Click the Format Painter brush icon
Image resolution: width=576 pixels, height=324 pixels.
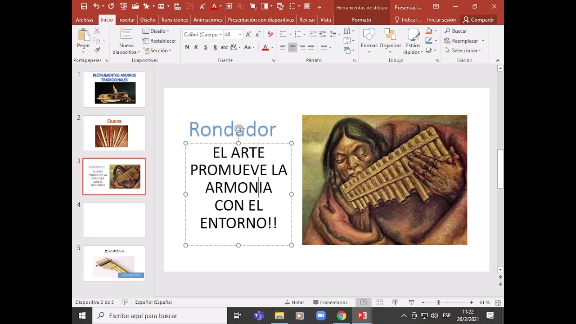tap(97, 50)
